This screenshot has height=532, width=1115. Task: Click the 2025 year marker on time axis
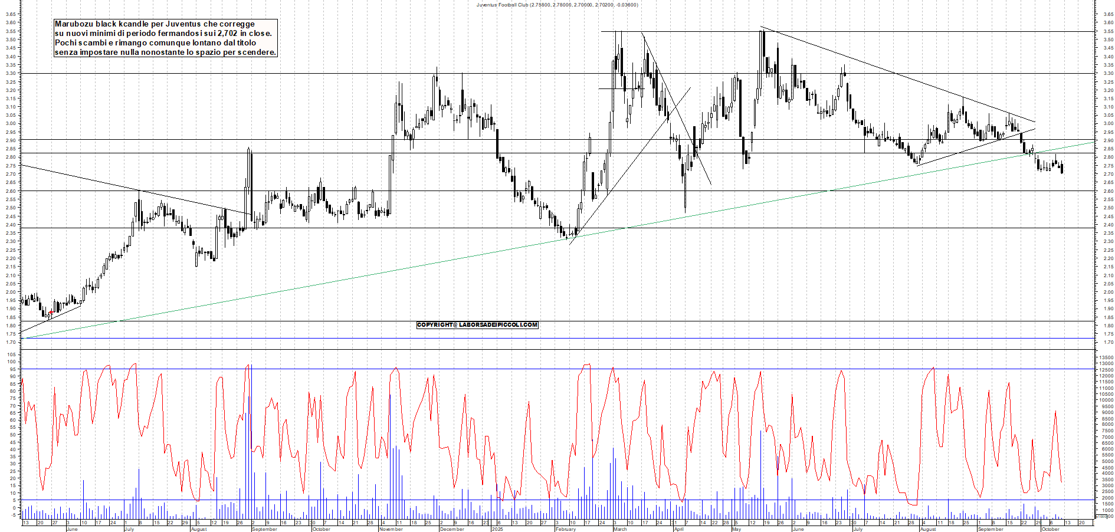497,529
